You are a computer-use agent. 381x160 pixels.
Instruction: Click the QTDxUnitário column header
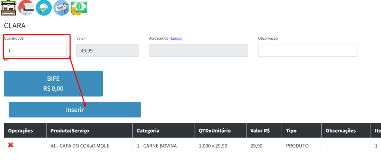pos(215,130)
